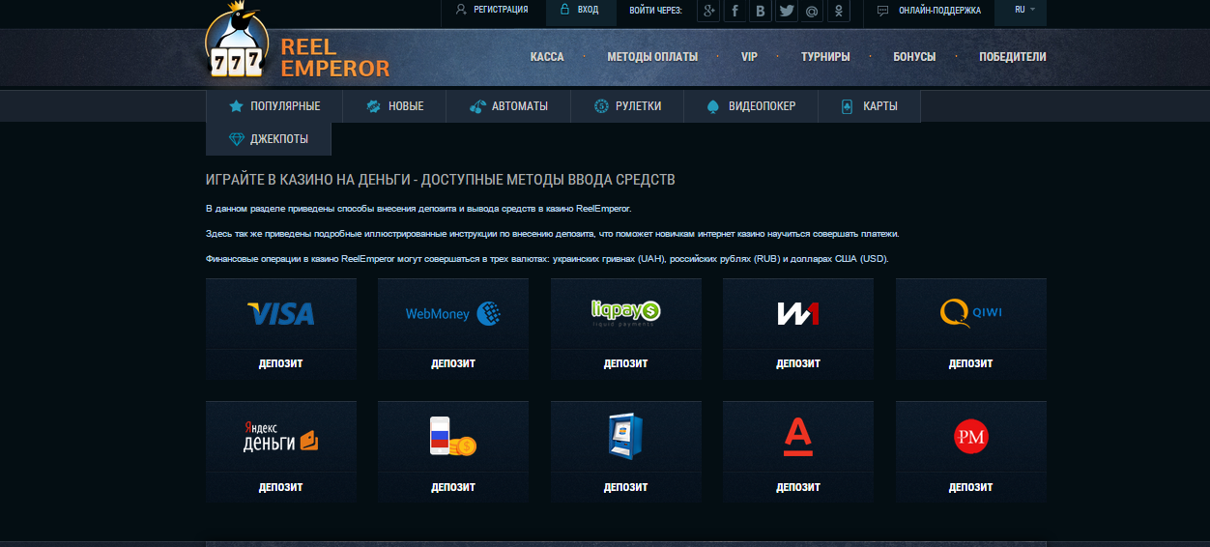This screenshot has height=547, width=1210.
Task: Select the Яндекс Деньги payment logo
Action: tap(281, 437)
